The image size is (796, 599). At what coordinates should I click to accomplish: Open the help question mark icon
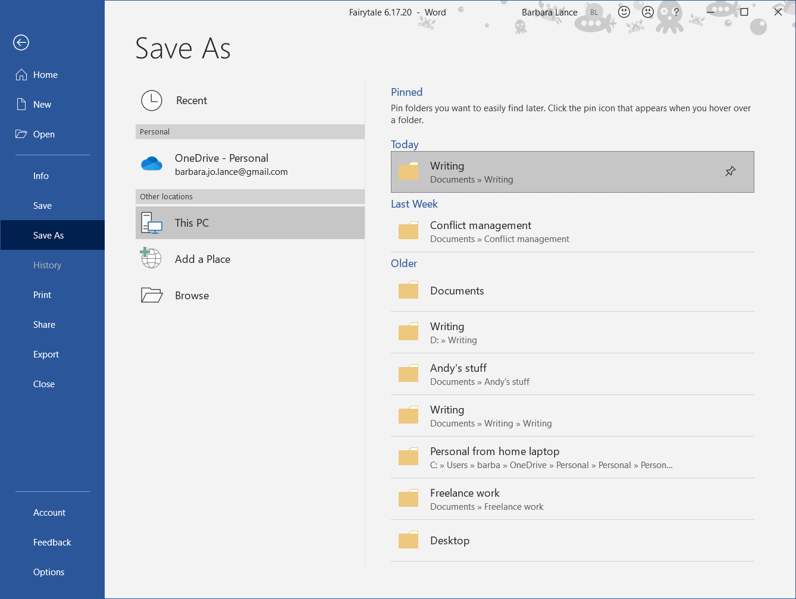click(676, 12)
